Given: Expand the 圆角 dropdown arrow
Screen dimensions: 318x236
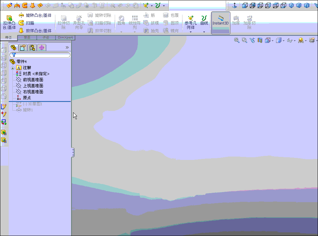Looking at the screenshot, I should click(x=121, y=32).
